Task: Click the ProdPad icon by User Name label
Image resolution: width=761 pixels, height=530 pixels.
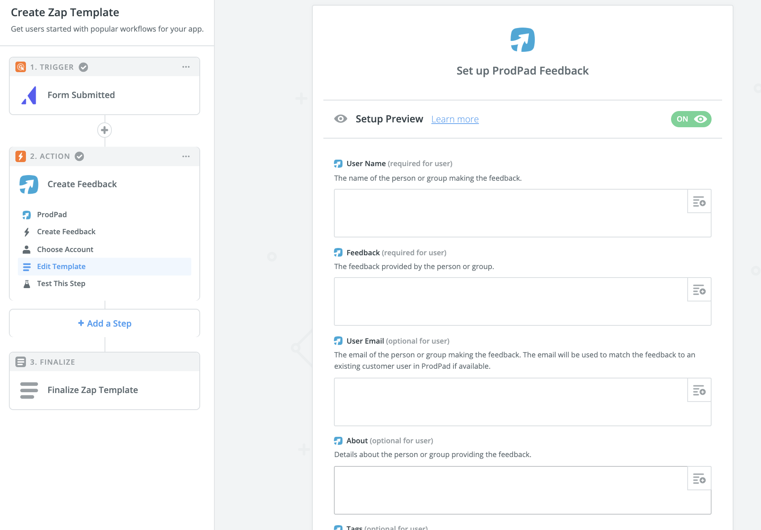Action: click(x=338, y=164)
